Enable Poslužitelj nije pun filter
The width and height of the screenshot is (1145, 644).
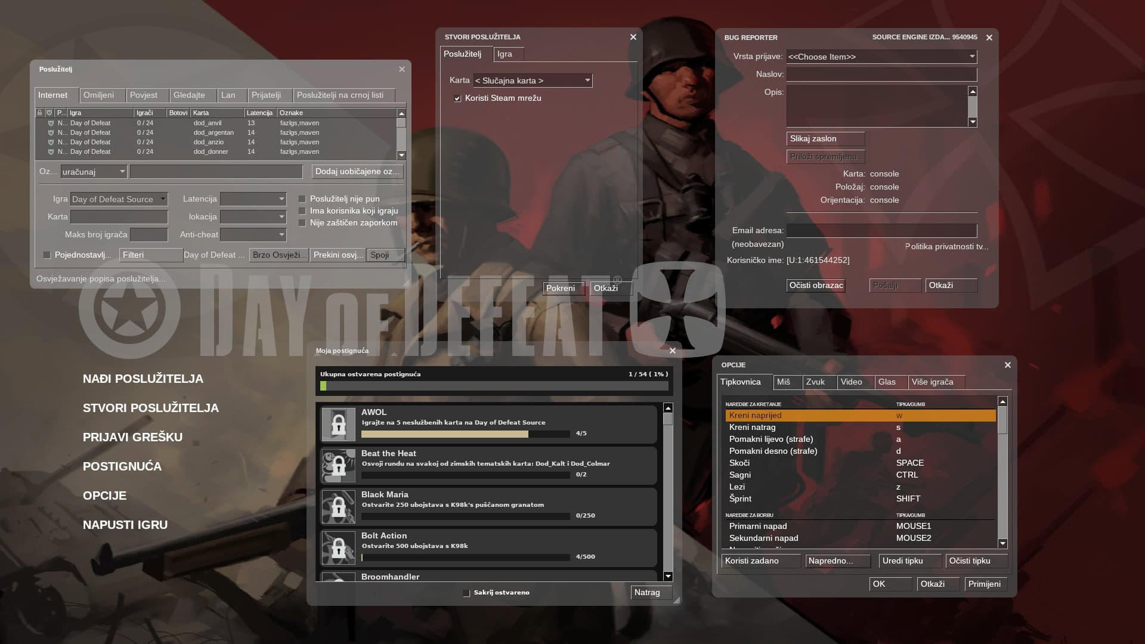(x=302, y=199)
